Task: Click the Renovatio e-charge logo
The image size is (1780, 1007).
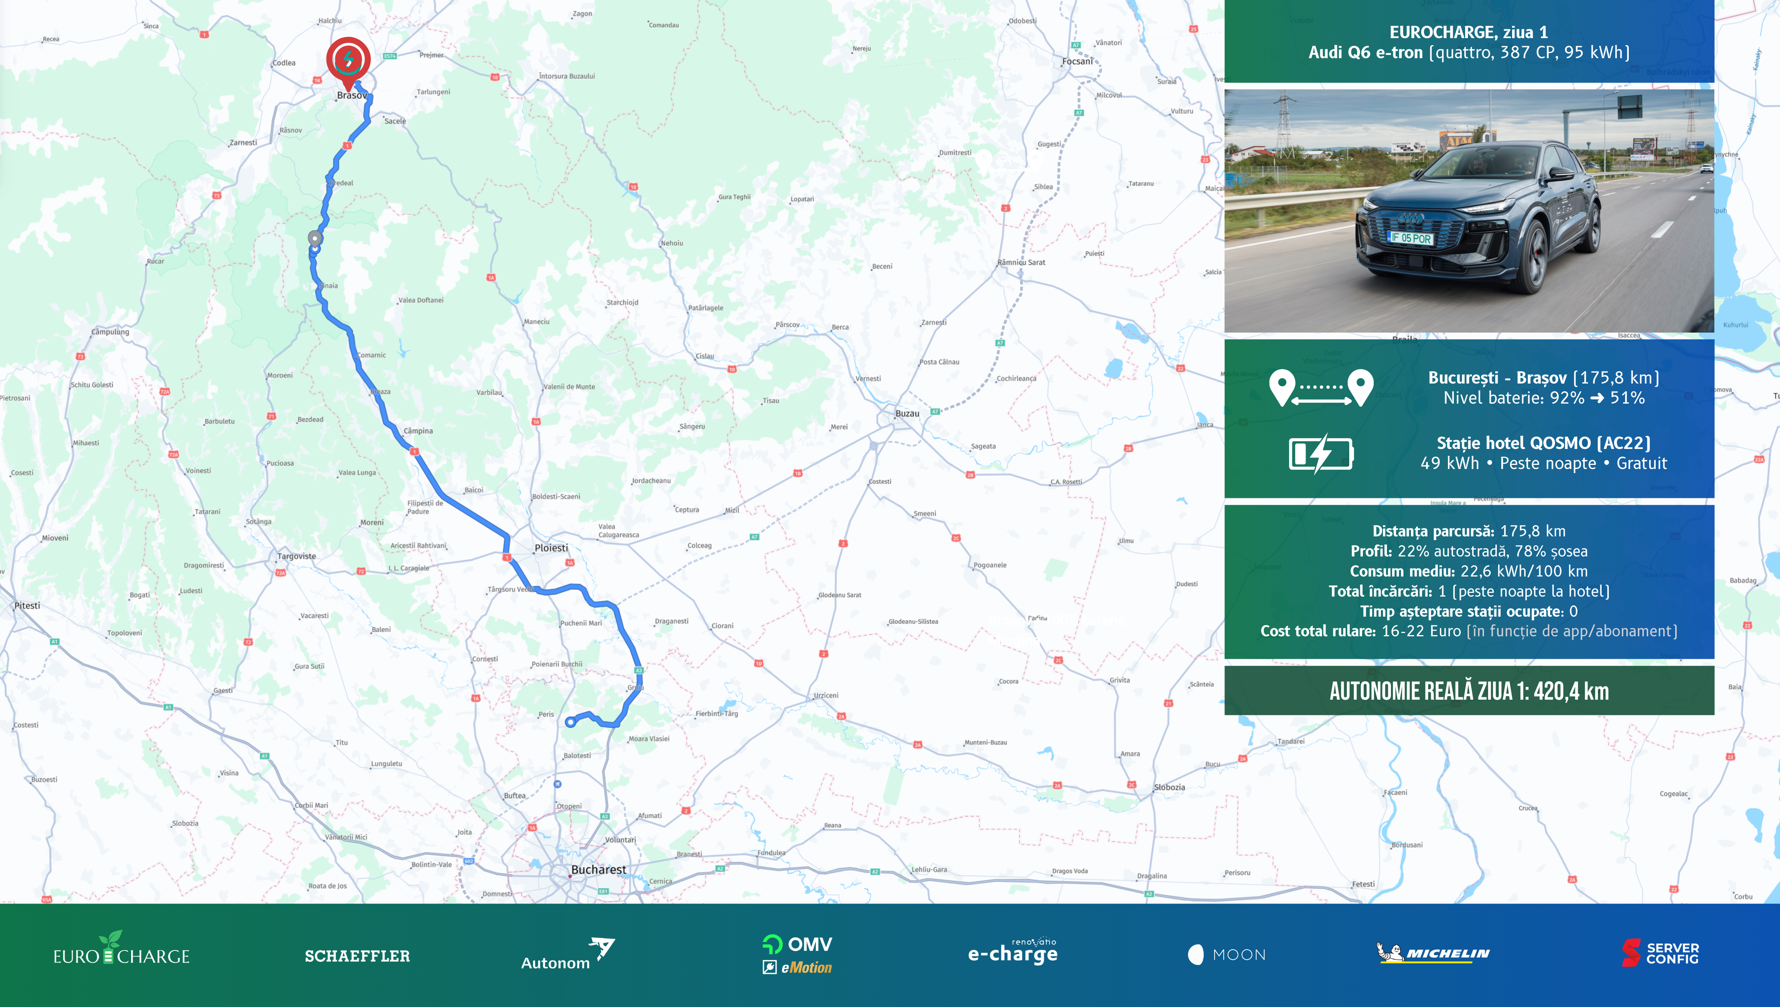Action: (x=1013, y=951)
